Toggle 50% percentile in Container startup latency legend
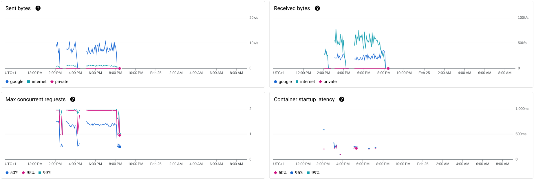536x181 pixels. click(280, 173)
